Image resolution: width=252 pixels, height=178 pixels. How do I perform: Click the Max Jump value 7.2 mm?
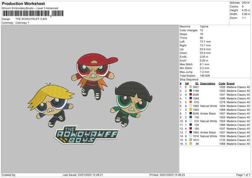205,72
